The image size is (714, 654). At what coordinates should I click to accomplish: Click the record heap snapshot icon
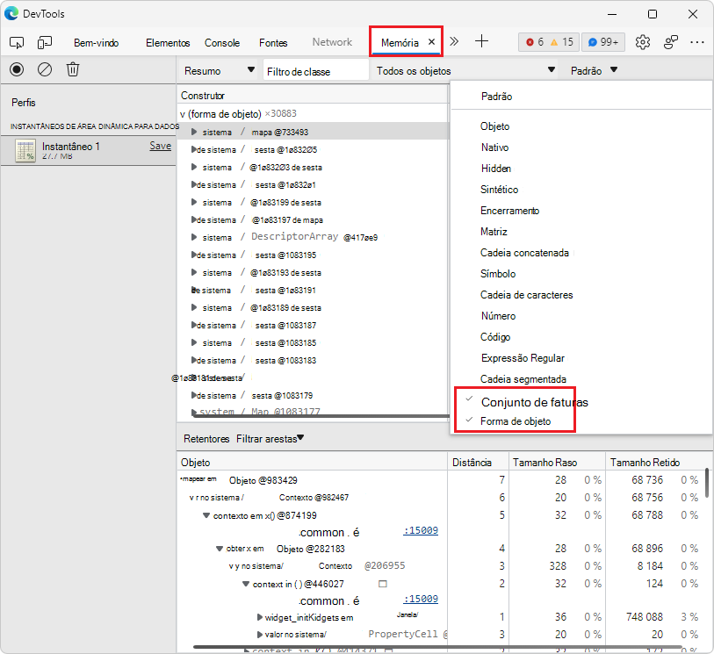pyautogui.click(x=16, y=69)
